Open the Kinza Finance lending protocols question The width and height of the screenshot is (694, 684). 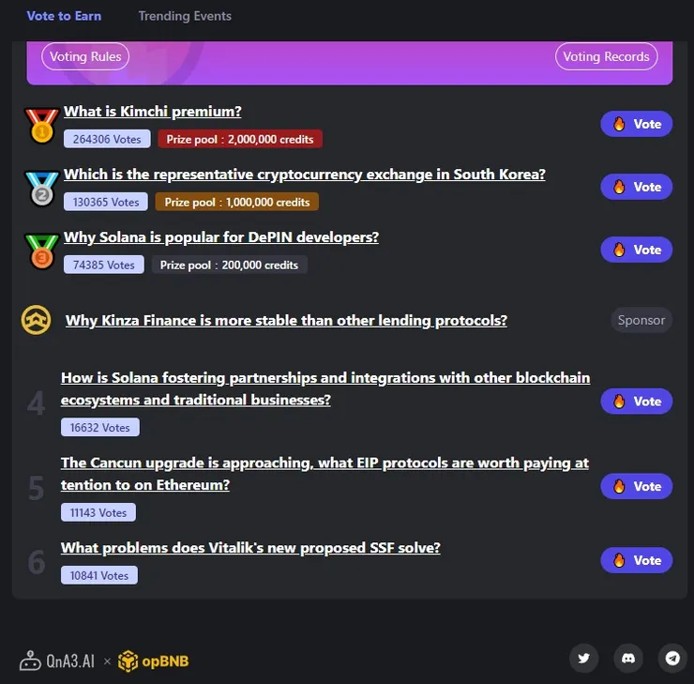pos(286,321)
